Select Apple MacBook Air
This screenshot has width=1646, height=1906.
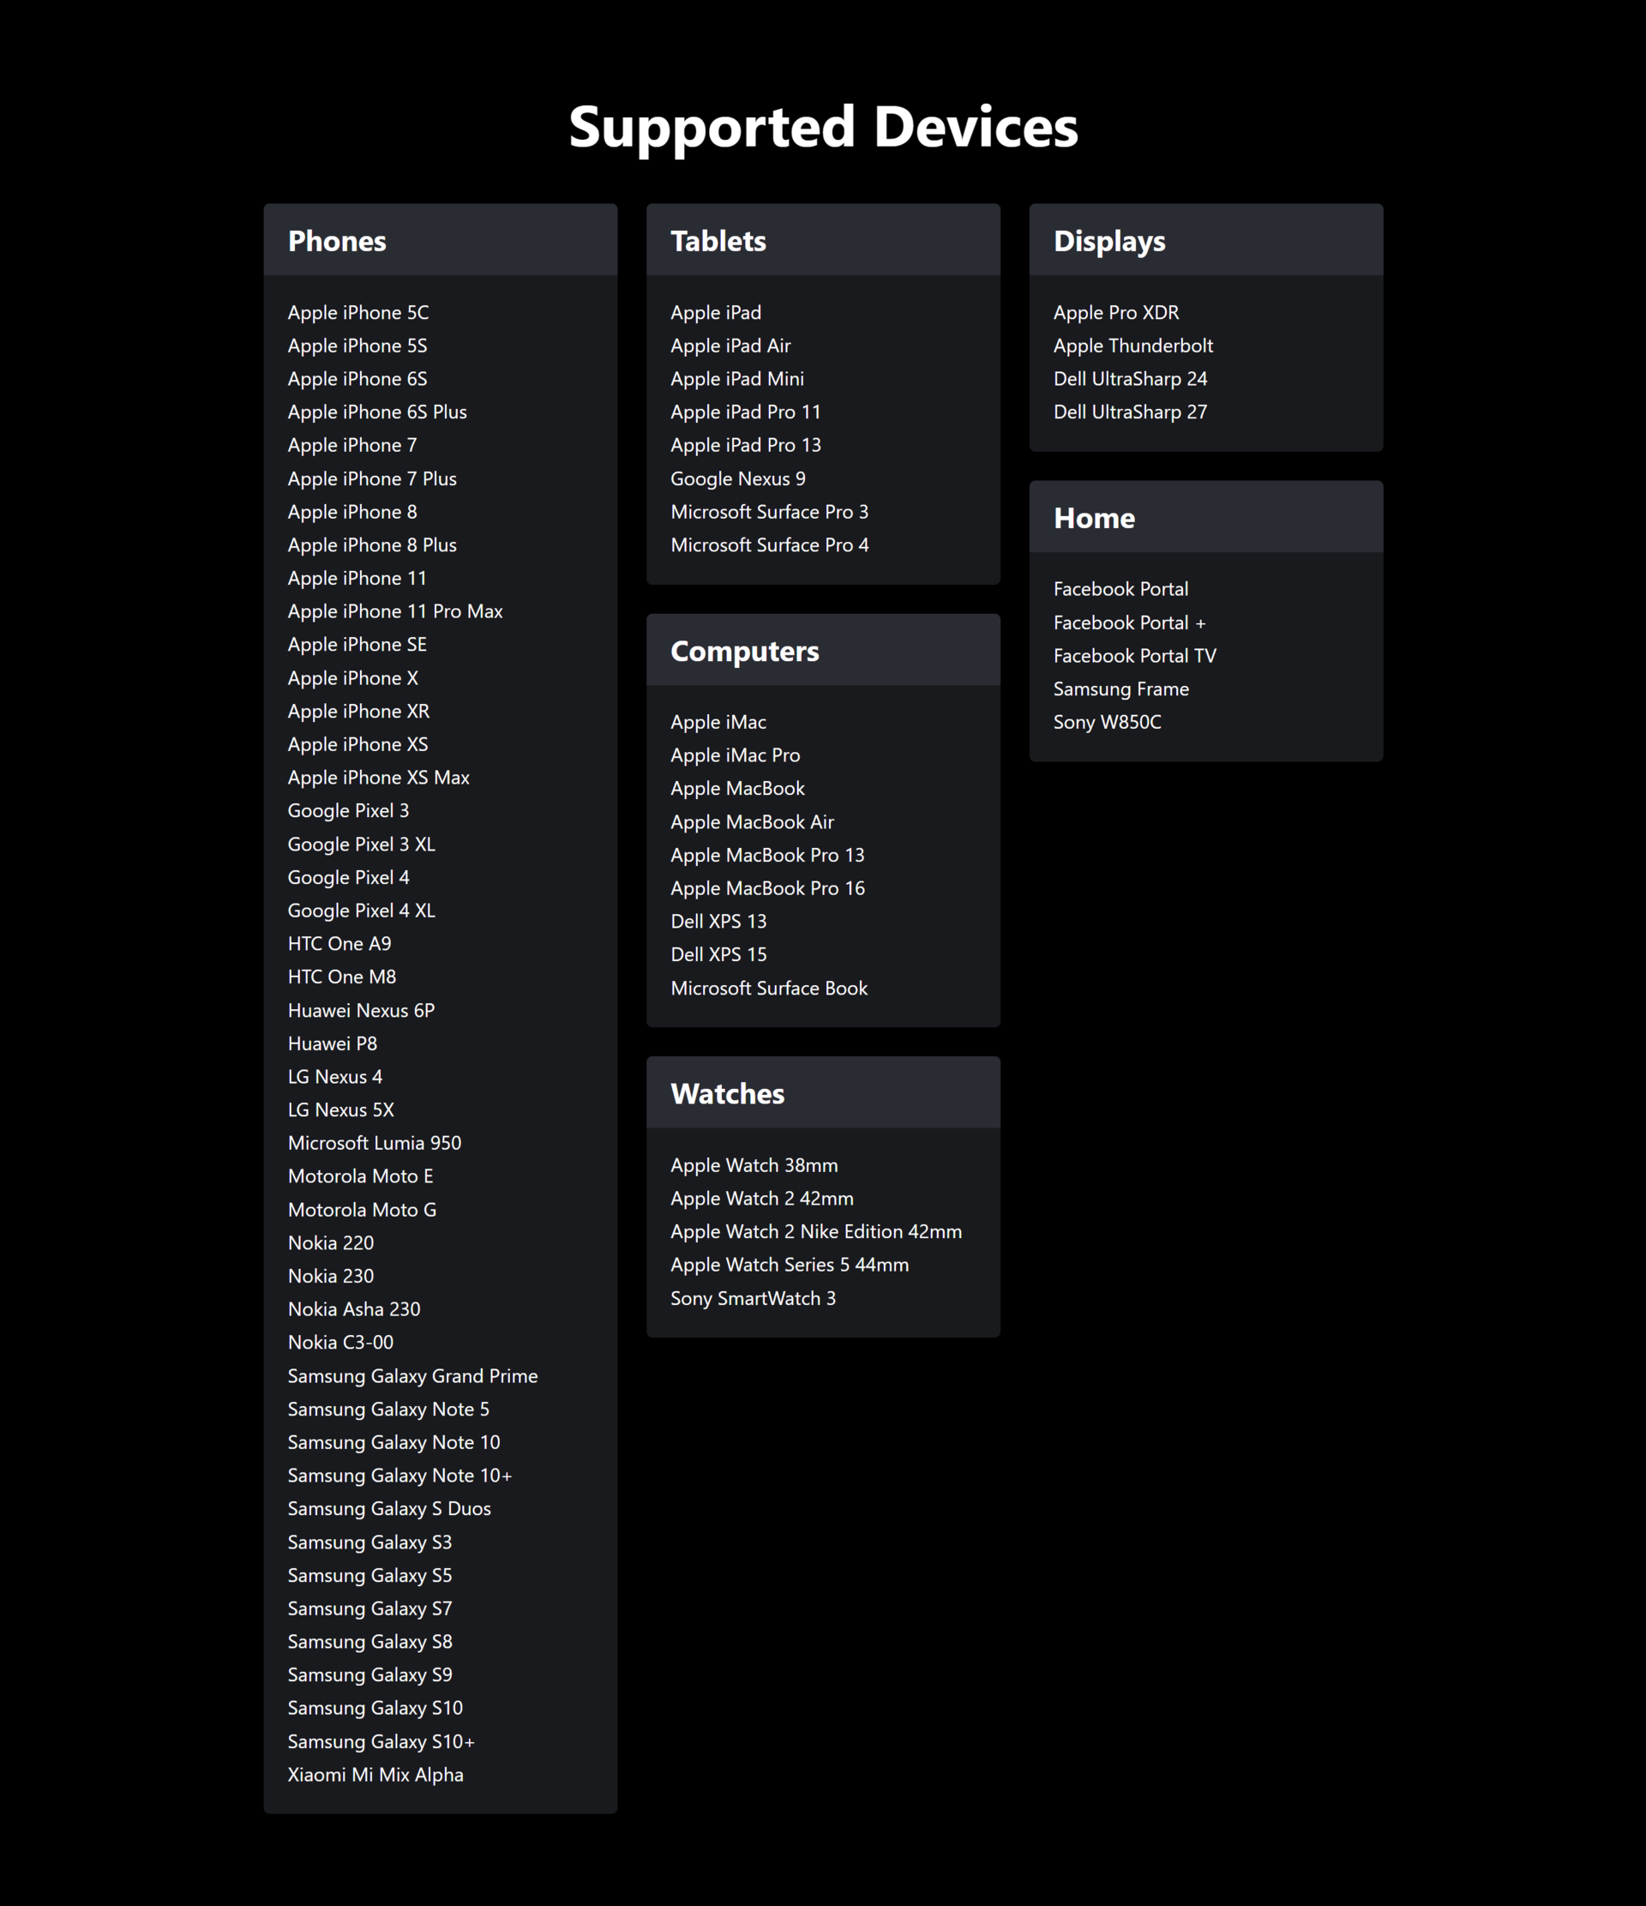point(751,821)
